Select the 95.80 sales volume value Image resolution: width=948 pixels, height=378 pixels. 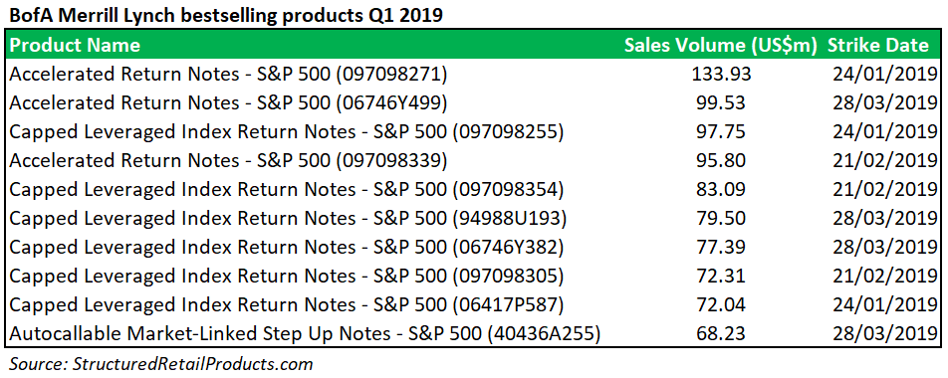click(x=721, y=160)
